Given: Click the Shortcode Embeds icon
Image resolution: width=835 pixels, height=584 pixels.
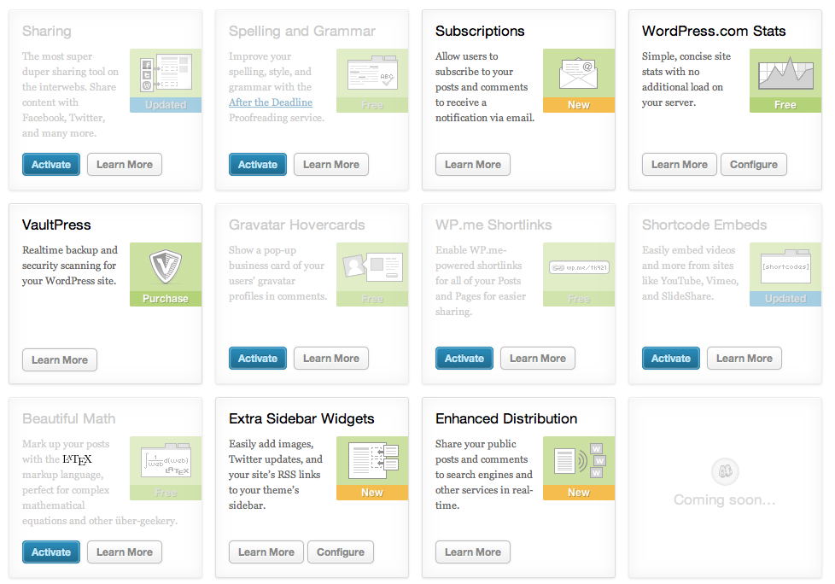Looking at the screenshot, I should [x=785, y=267].
